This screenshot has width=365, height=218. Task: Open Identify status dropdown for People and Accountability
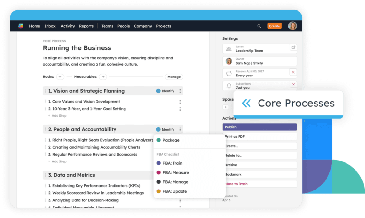pyautogui.click(x=165, y=129)
